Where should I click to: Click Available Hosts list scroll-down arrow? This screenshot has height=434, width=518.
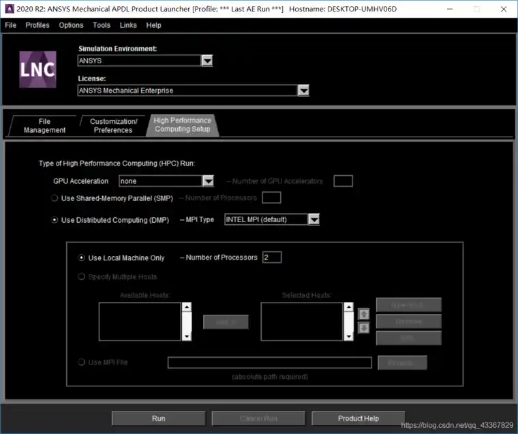(187, 337)
